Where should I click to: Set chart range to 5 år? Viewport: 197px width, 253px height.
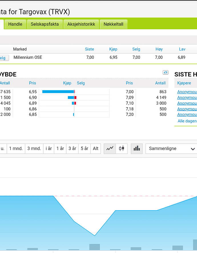tap(84, 149)
